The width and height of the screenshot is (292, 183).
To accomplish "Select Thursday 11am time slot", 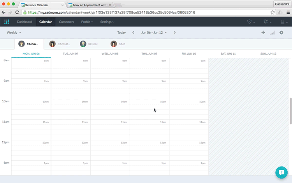I will point(150,122).
